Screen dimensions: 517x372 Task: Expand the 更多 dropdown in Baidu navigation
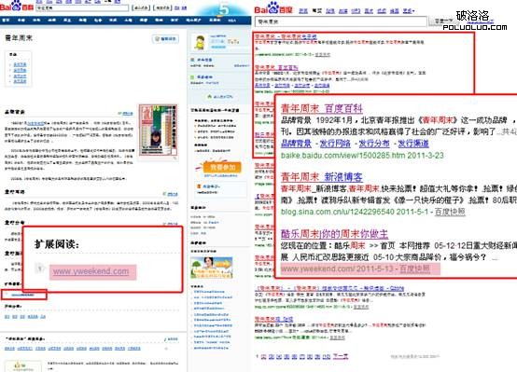(408, 11)
